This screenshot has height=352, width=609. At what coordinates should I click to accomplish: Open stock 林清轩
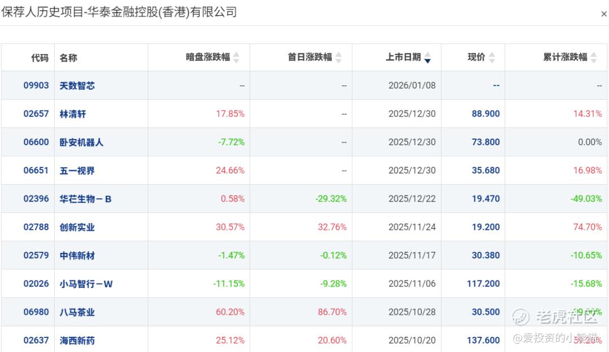click(x=73, y=114)
